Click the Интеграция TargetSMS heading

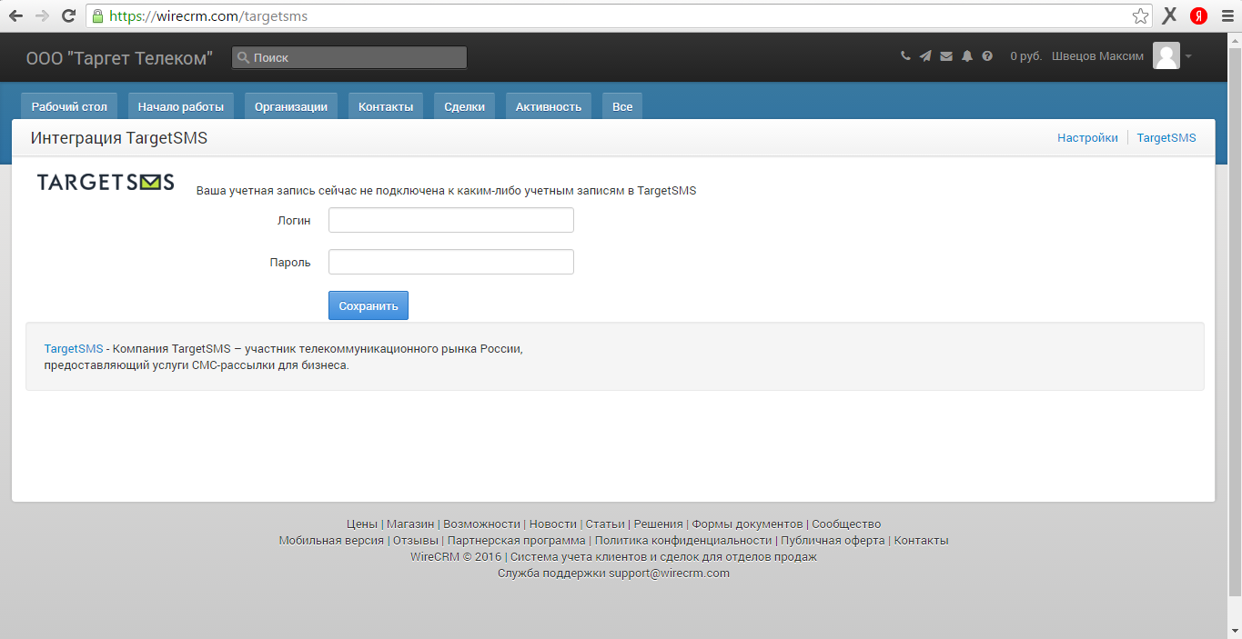[x=119, y=138]
